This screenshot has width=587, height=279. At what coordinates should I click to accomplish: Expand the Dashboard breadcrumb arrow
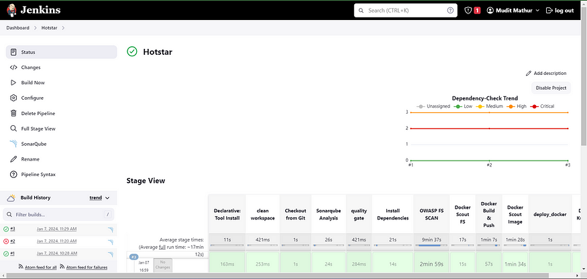(x=36, y=28)
